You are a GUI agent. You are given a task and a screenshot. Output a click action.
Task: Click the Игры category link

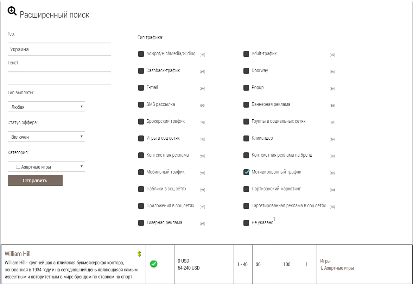coord(325,261)
